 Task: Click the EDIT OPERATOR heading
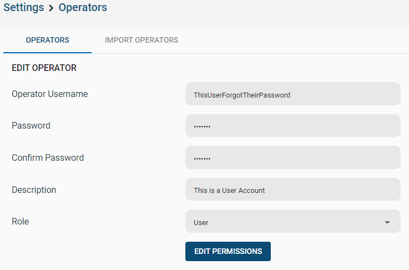44,68
